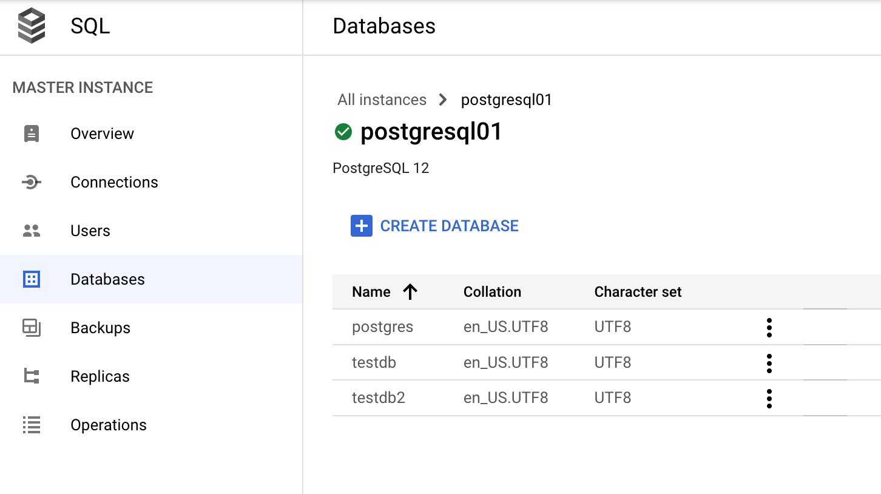Click the postgresql01 breadcrumb label
881x494 pixels.
coord(507,100)
